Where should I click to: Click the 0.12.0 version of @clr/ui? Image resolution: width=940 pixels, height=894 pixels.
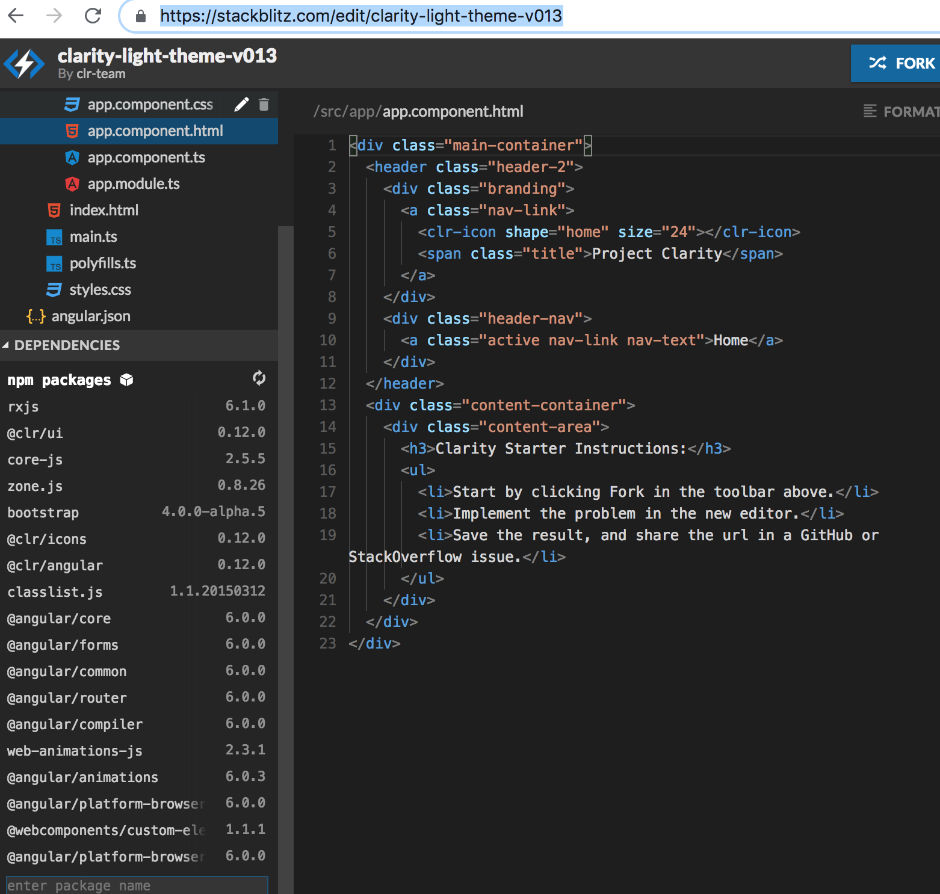pyautogui.click(x=241, y=433)
